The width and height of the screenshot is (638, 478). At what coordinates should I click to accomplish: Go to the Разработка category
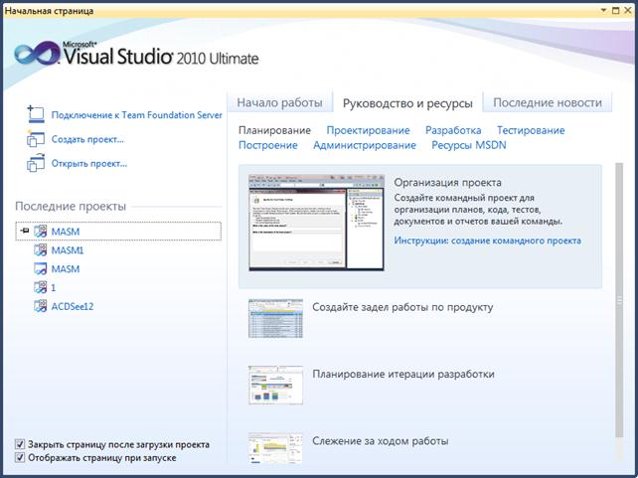click(x=453, y=130)
